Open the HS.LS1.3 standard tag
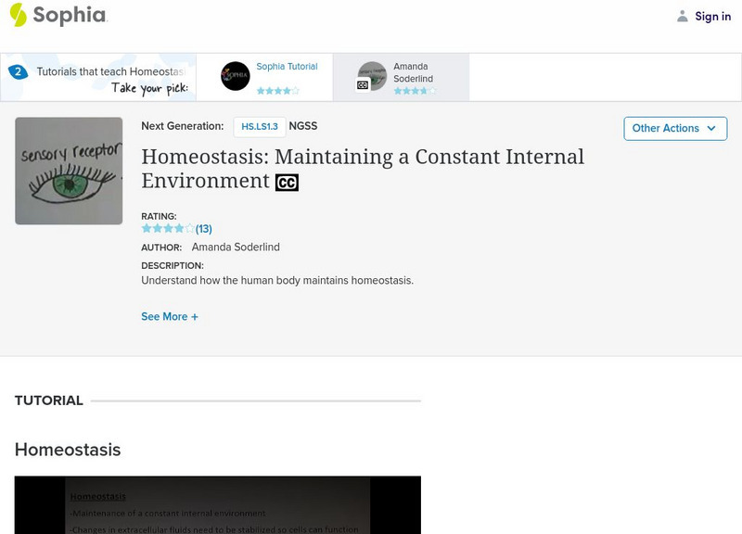This screenshot has height=534, width=742. [259, 127]
